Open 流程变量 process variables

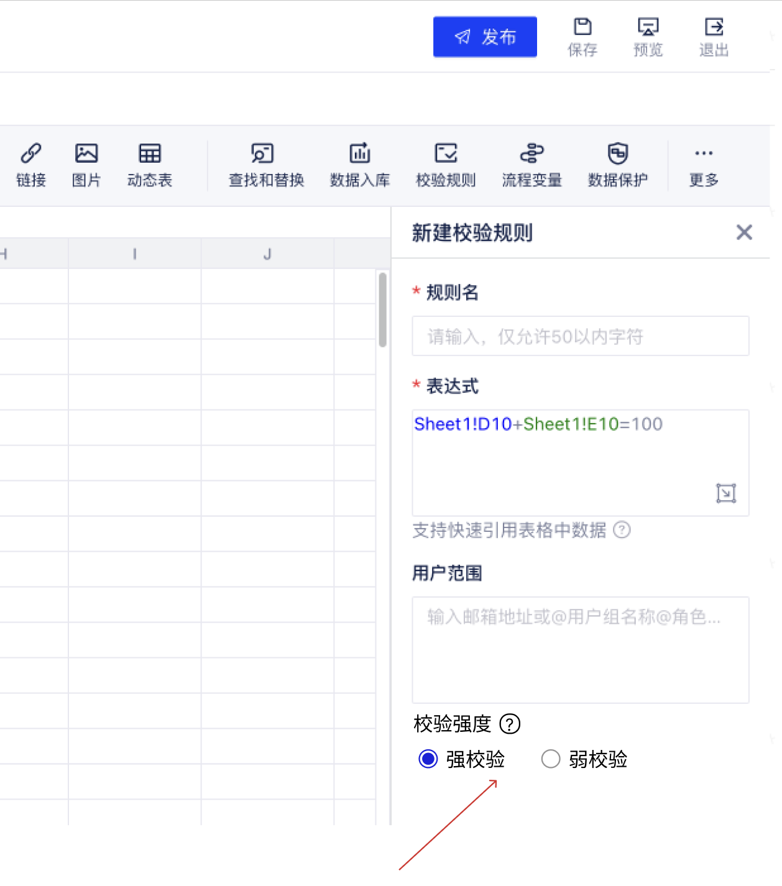pos(531,164)
